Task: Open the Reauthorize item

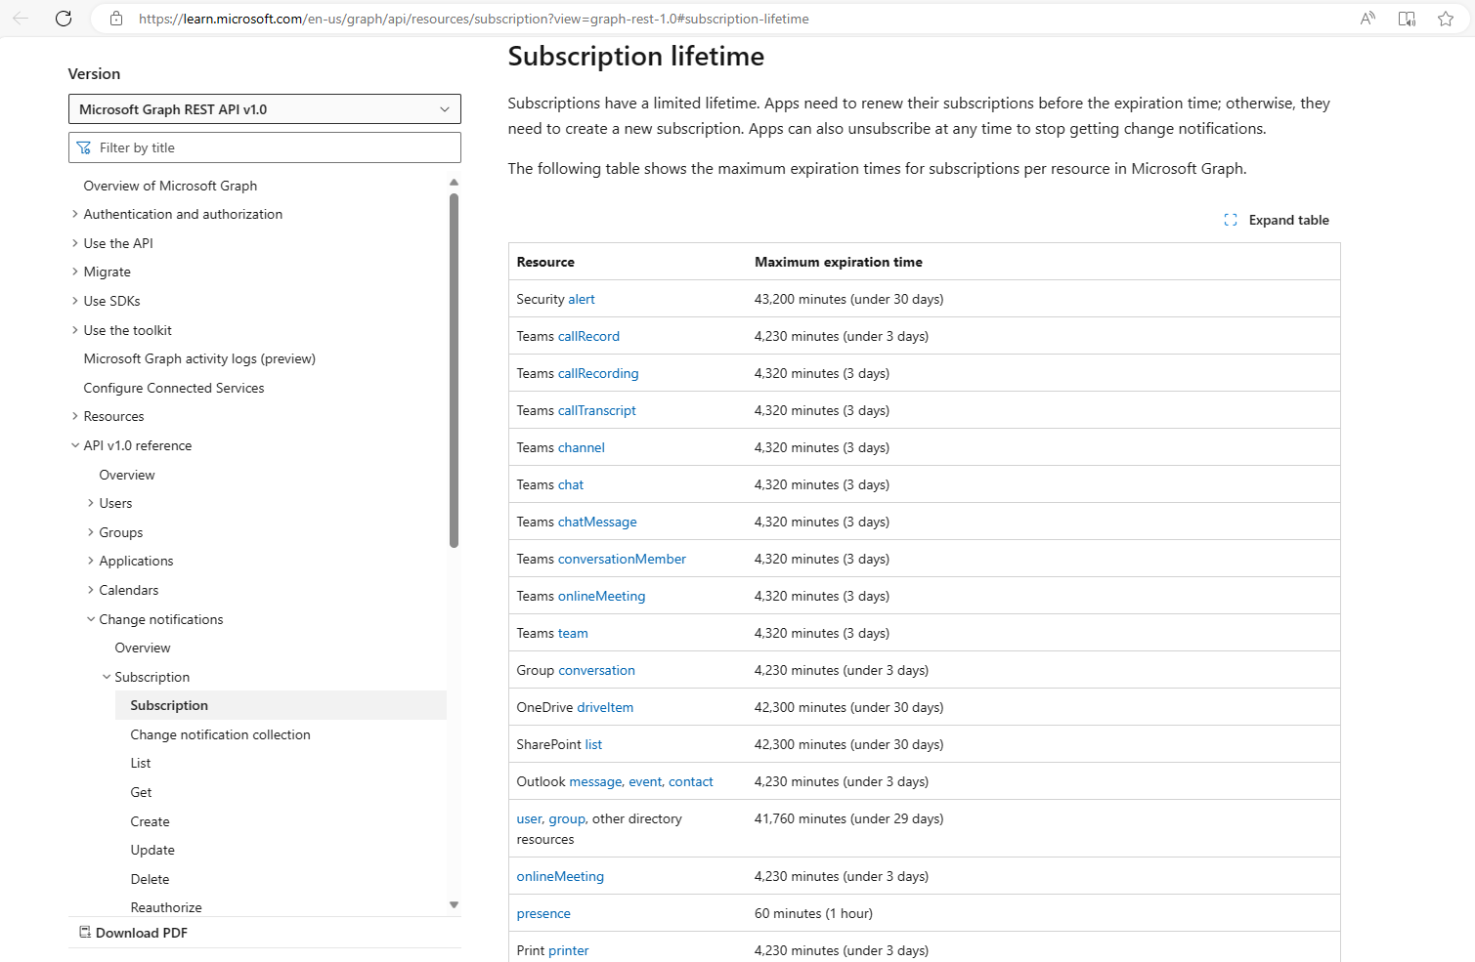Action: click(166, 907)
